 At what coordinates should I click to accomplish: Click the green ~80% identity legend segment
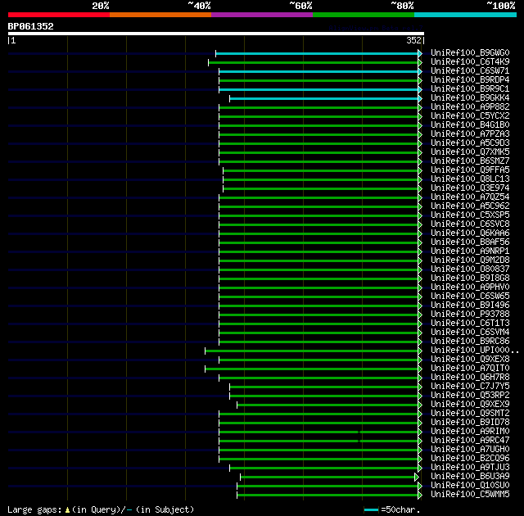(364, 15)
